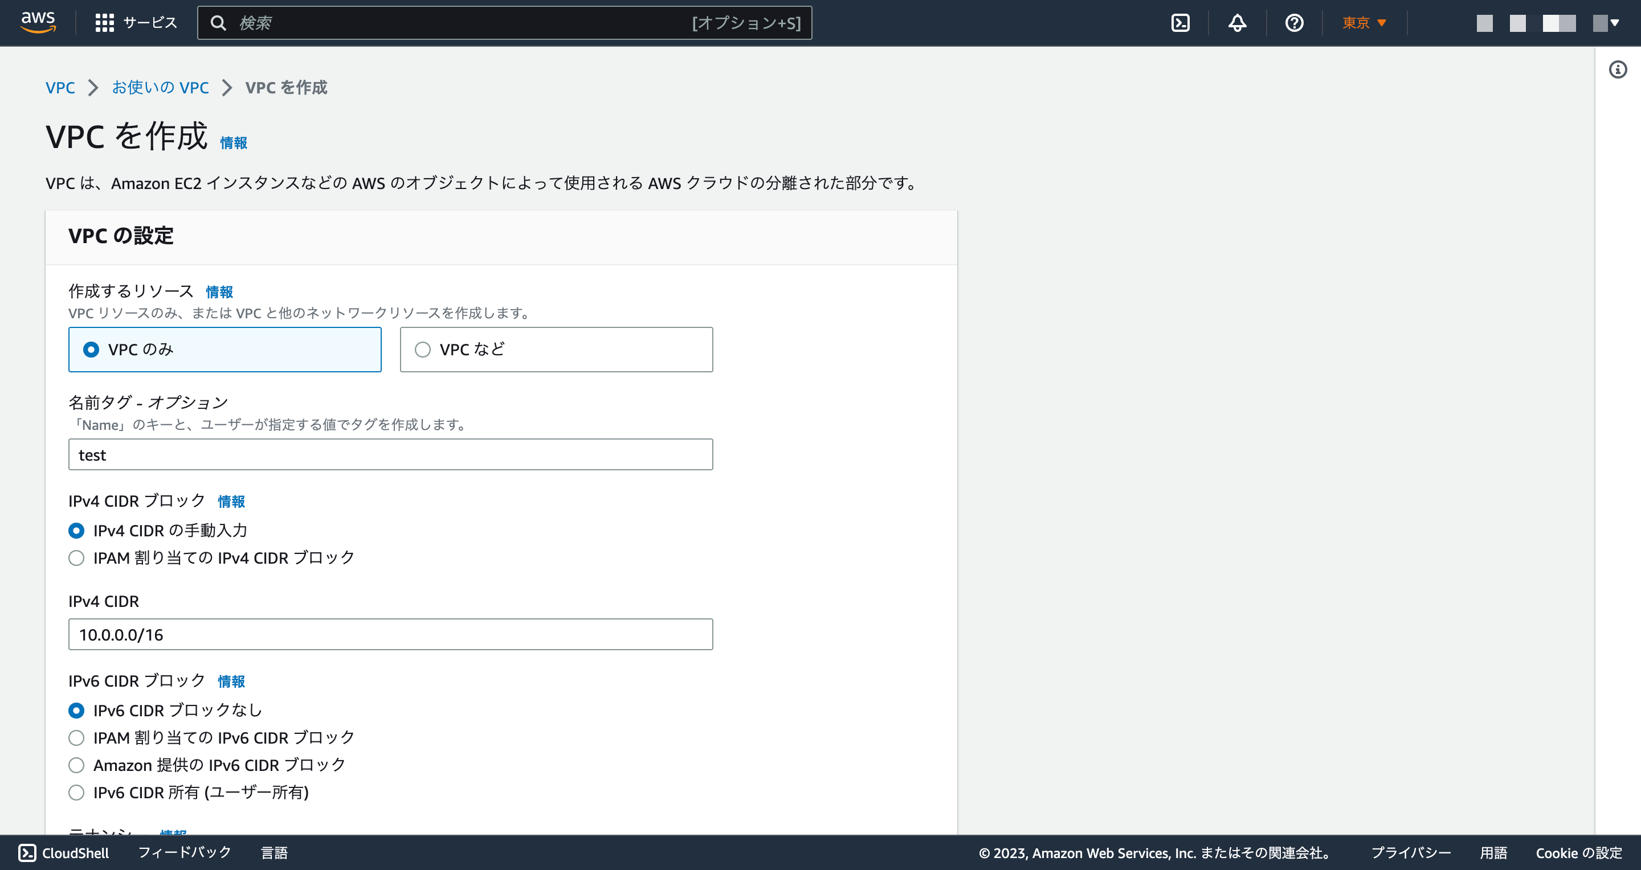Open AWS CloudShell from the top navigation bar
Image resolution: width=1641 pixels, height=870 pixels.
pos(1181,22)
